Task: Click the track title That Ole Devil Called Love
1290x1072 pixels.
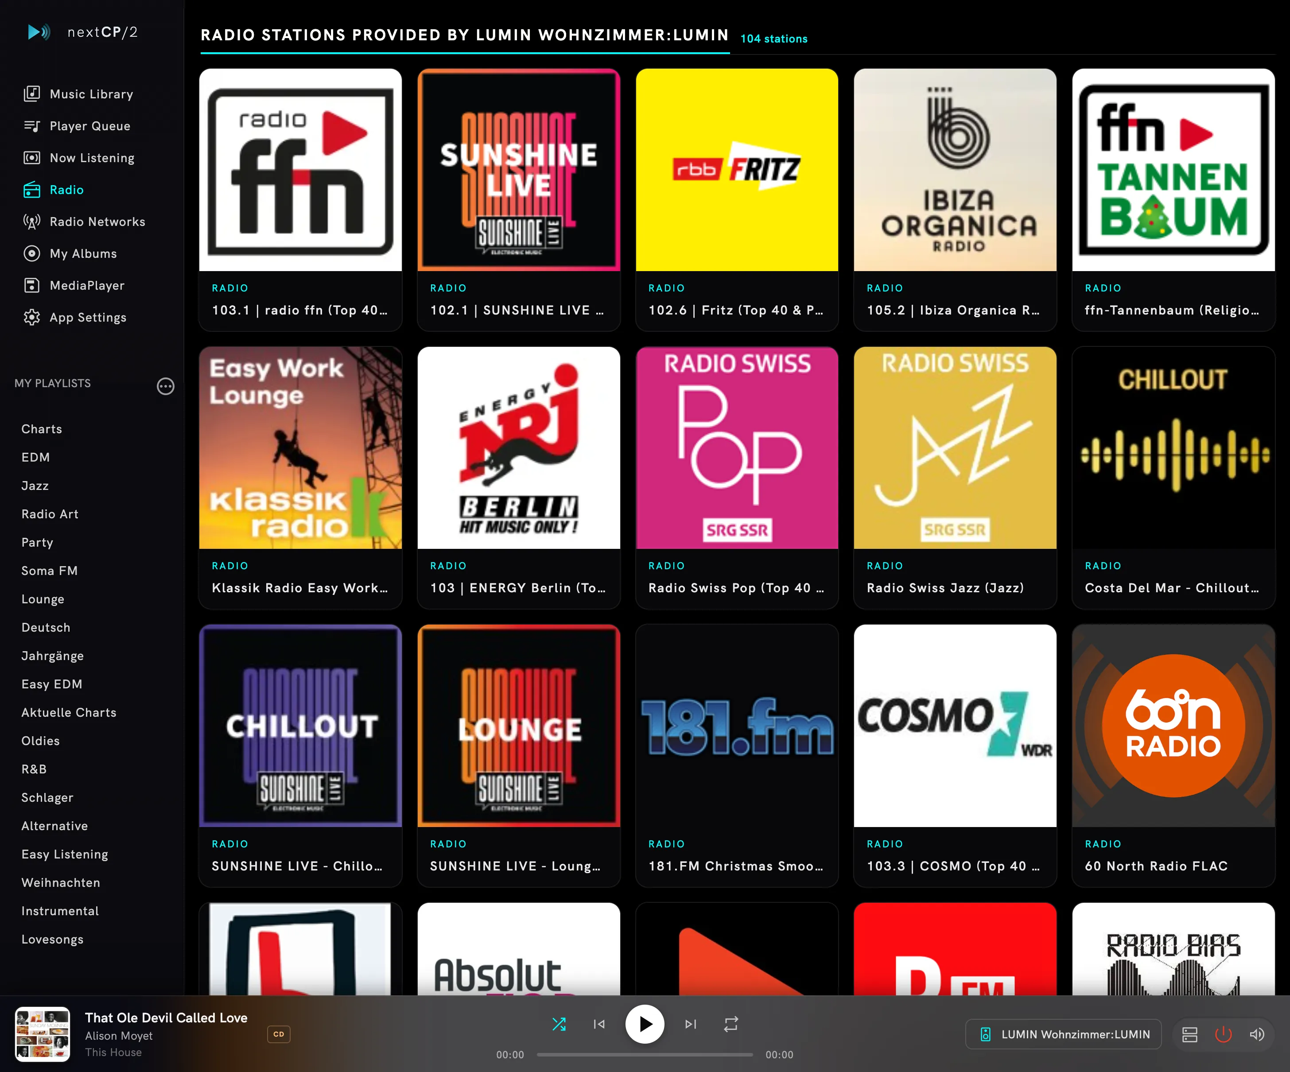Action: pos(166,1018)
